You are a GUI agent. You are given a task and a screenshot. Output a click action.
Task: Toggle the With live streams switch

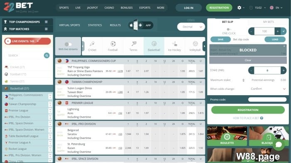point(68,44)
